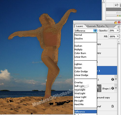
Task: Click the lock icon on the background layer
Action: [113, 106]
